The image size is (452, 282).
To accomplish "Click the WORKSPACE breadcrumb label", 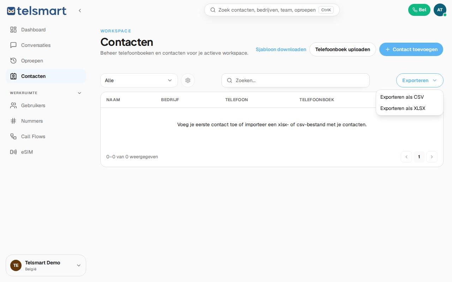I will coord(116,31).
